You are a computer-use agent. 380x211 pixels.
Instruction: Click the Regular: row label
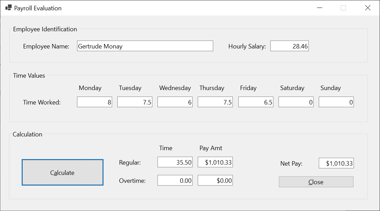[130, 163]
